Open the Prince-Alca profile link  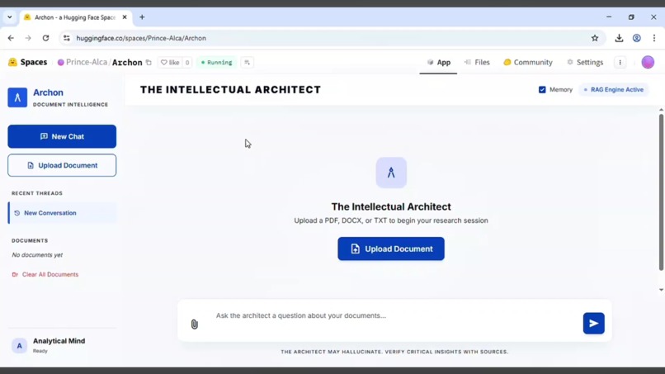pos(87,63)
